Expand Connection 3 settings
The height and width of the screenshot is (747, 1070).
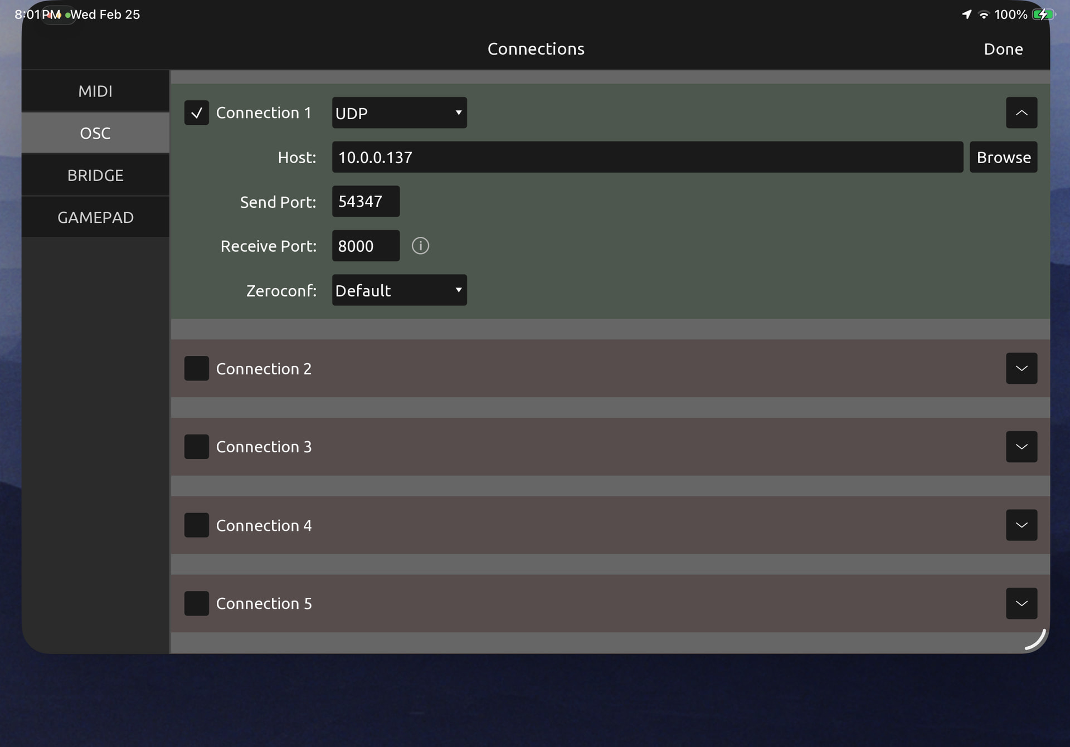click(x=1021, y=447)
